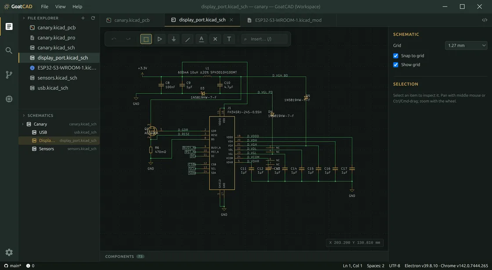
Task: Select the USB schematic sheet
Action: coord(59,132)
